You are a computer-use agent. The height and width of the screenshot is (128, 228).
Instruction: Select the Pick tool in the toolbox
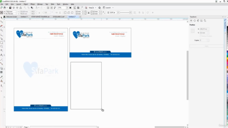coord(1,17)
